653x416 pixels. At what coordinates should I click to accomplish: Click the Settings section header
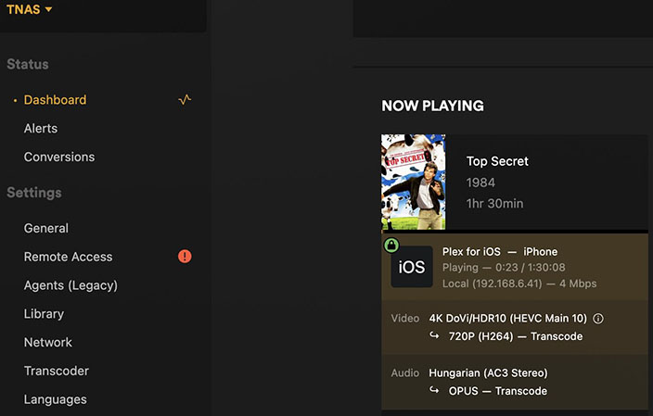click(34, 193)
